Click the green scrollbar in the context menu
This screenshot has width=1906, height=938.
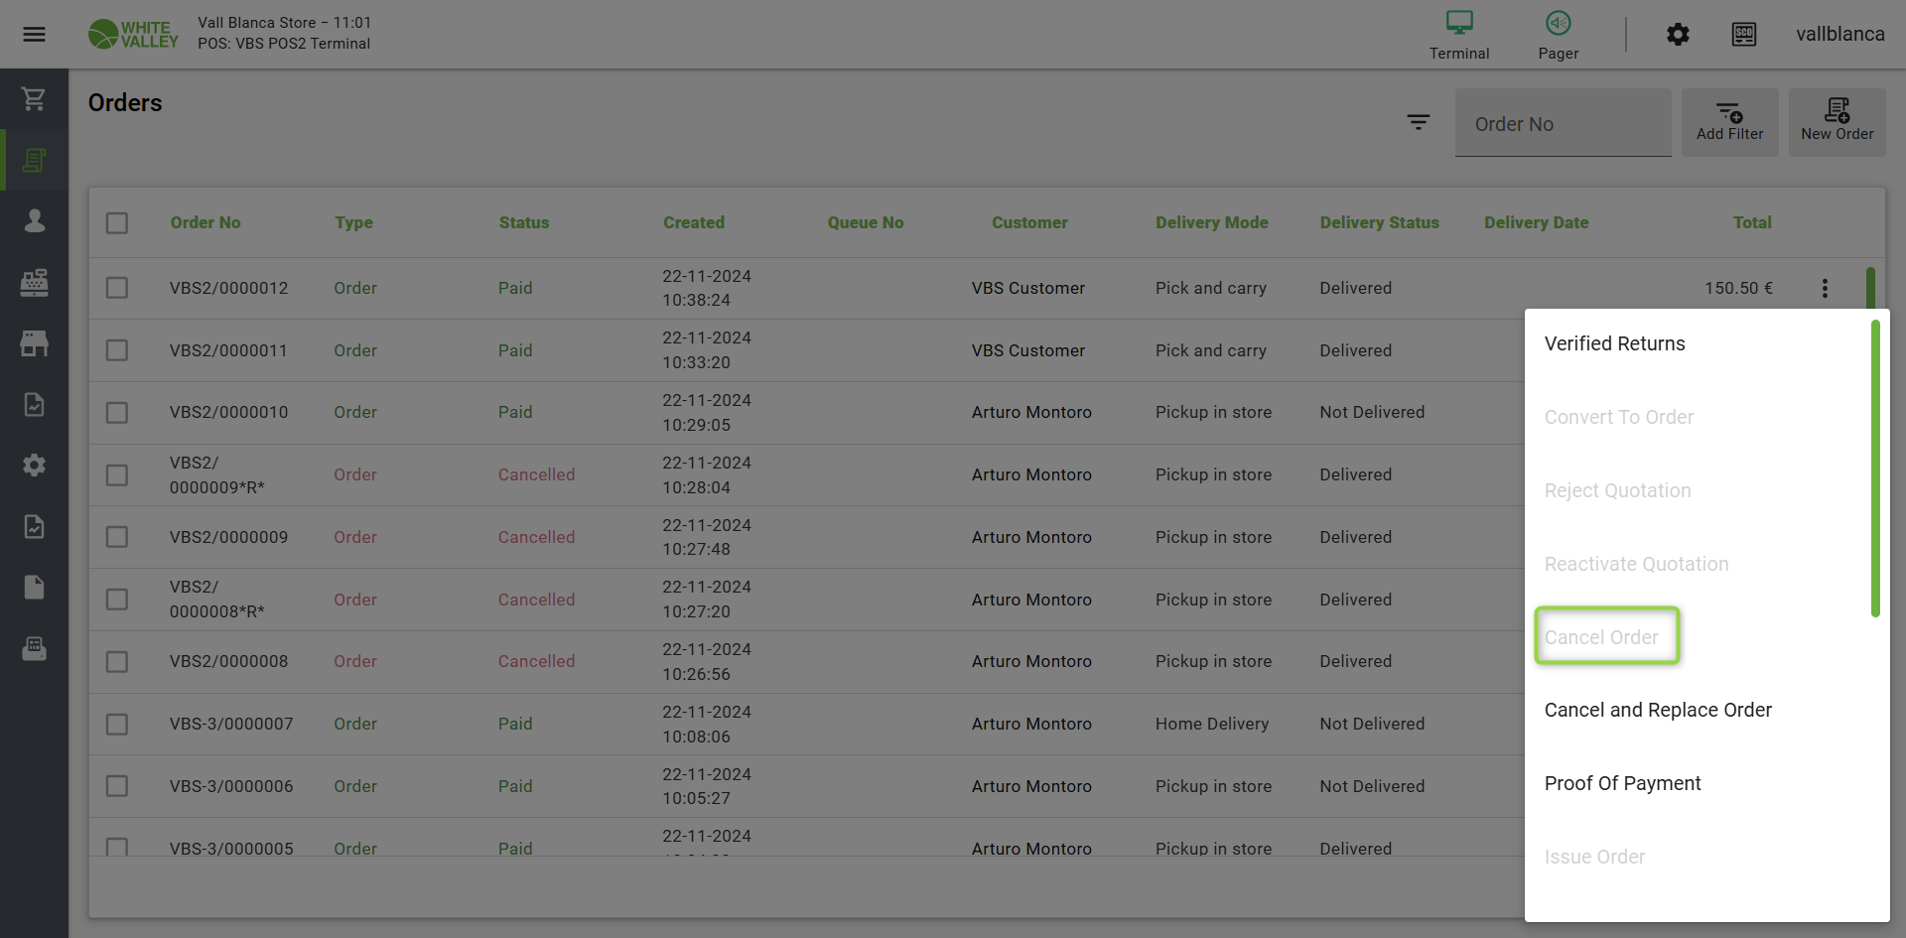tap(1875, 467)
